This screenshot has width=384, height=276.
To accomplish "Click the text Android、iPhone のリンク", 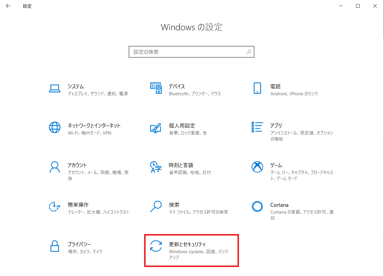I will pos(294,93).
